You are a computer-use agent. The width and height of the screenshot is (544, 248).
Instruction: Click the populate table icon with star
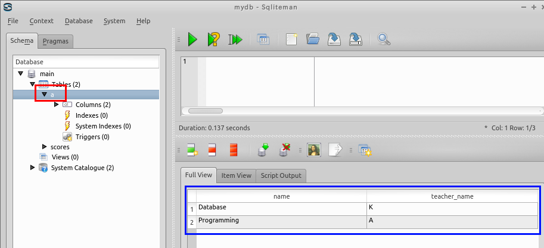[x=365, y=150]
